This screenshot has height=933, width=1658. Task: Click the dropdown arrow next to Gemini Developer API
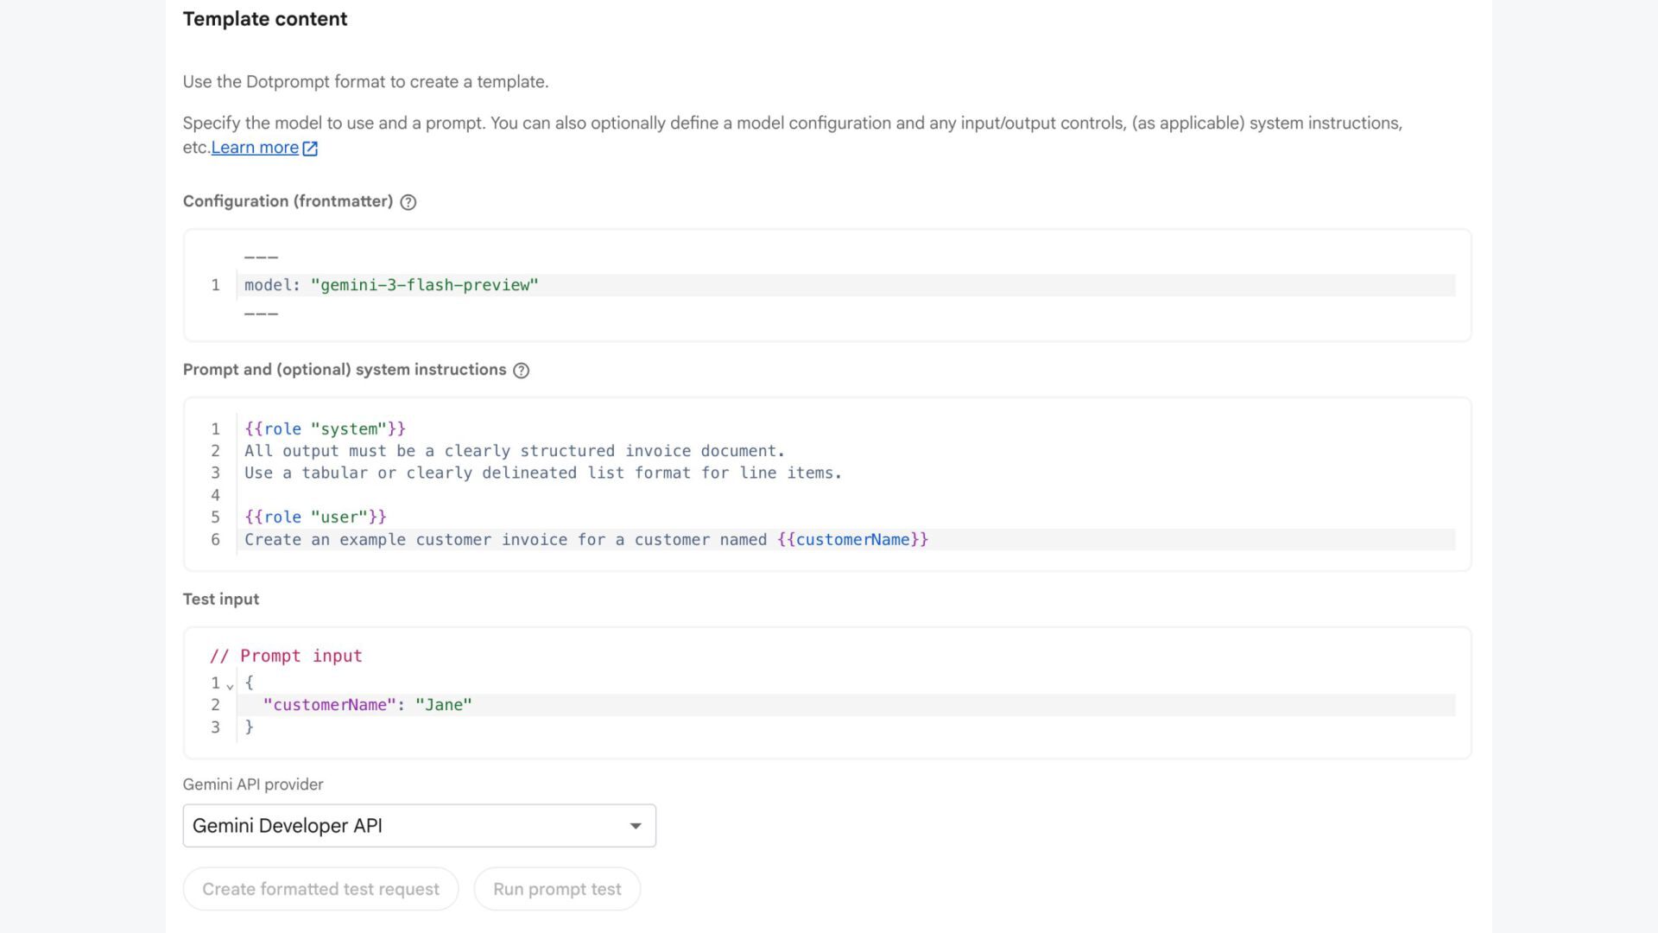(x=636, y=826)
